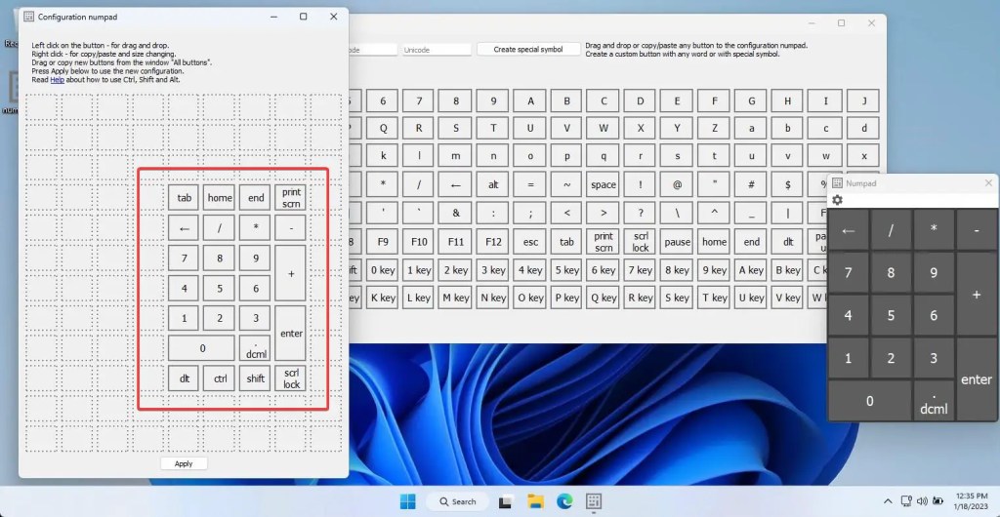Click the Create special symbol button
The height and width of the screenshot is (517, 1000).
point(528,49)
